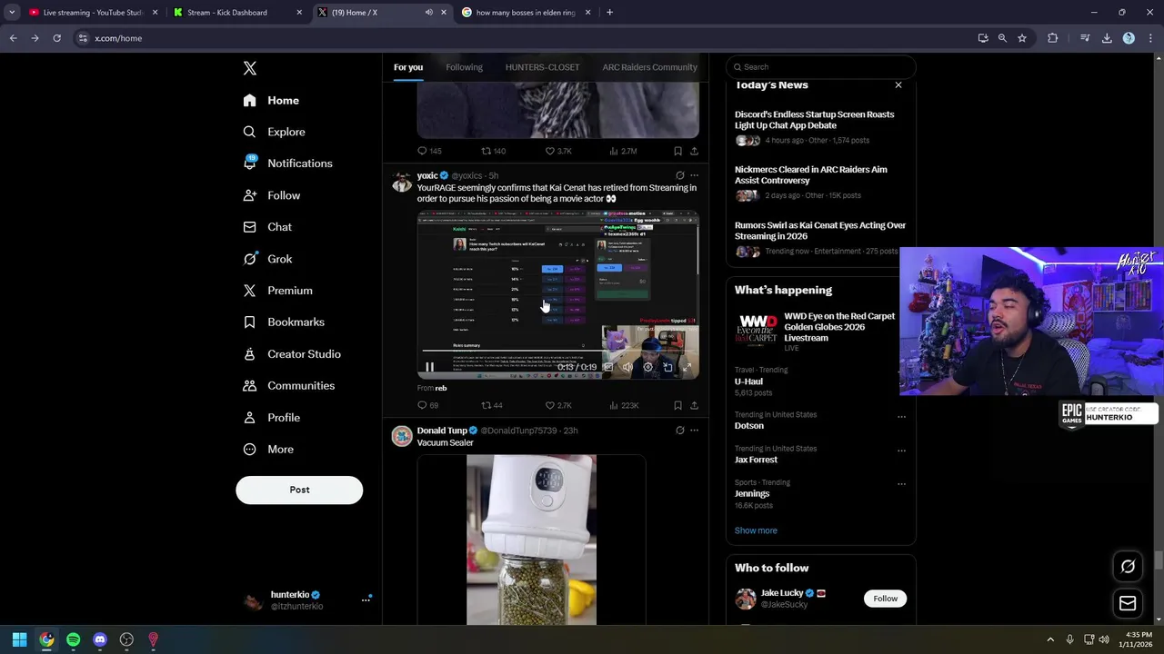This screenshot has width=1164, height=654.
Task: Open the Explore page from sidebar
Action: point(274,132)
